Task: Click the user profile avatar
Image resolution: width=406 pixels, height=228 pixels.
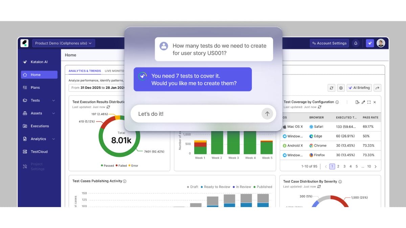Action: pos(381,43)
